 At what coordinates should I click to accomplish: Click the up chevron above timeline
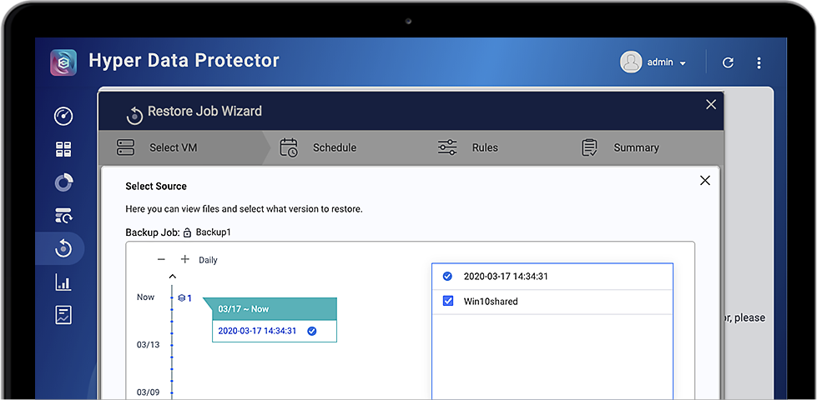click(x=172, y=277)
